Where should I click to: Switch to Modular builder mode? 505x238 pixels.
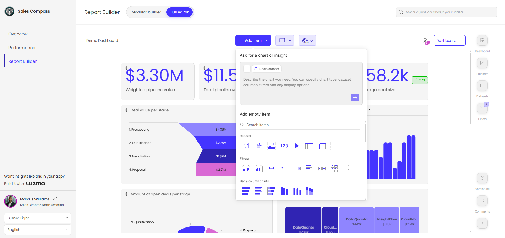click(x=146, y=12)
